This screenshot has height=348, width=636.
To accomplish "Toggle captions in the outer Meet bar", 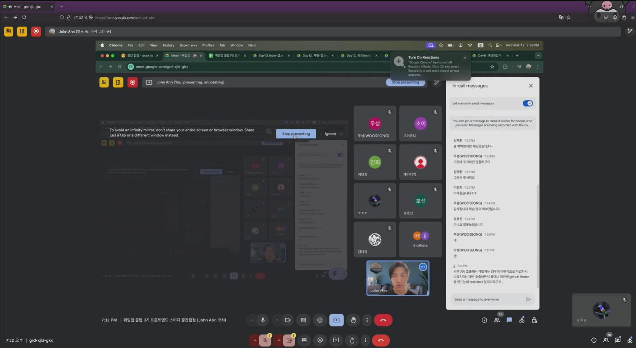I will point(304,340).
